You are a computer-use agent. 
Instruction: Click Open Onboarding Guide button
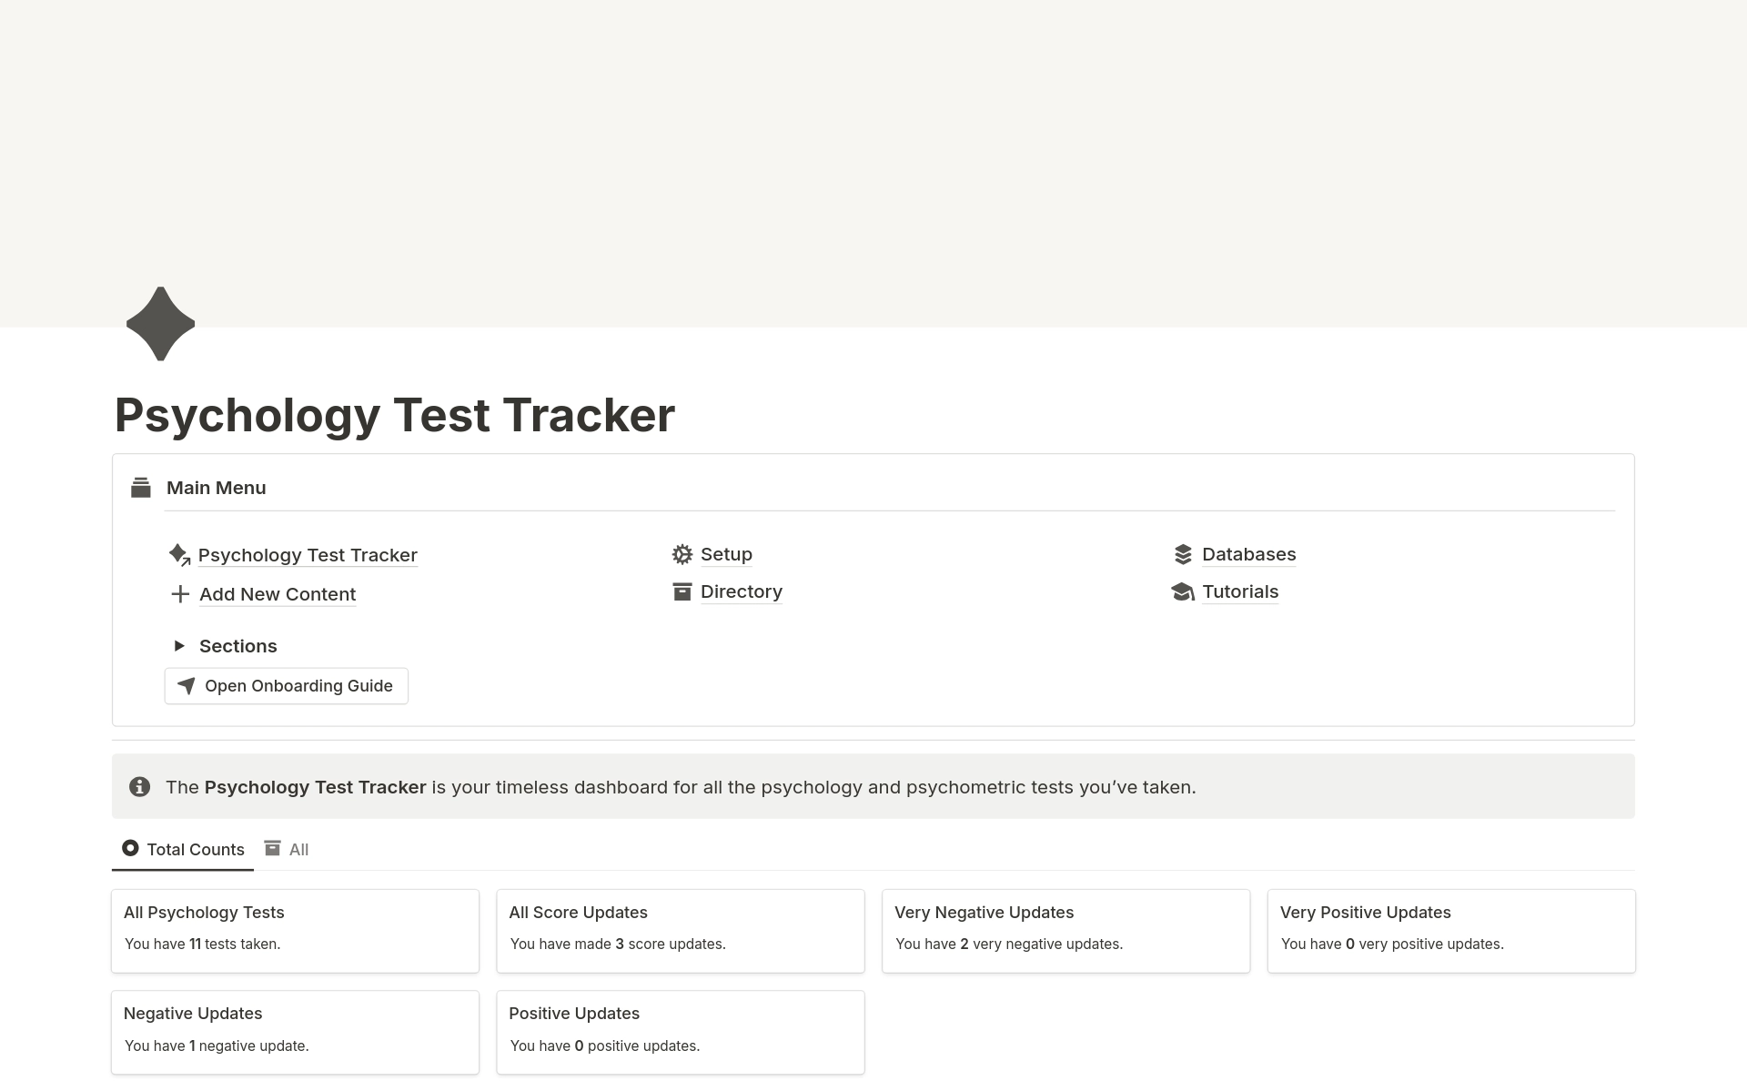288,685
